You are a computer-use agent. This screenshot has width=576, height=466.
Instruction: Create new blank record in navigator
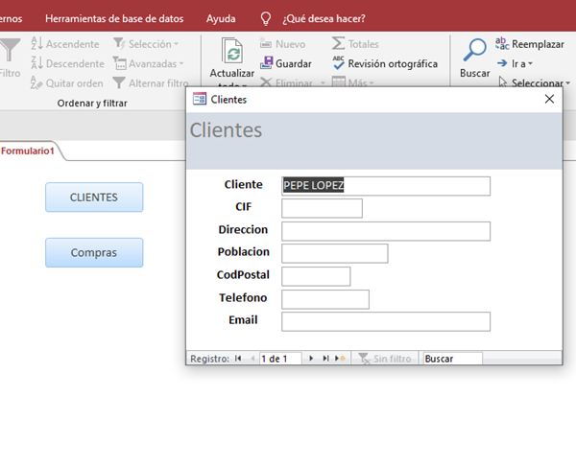click(x=340, y=359)
